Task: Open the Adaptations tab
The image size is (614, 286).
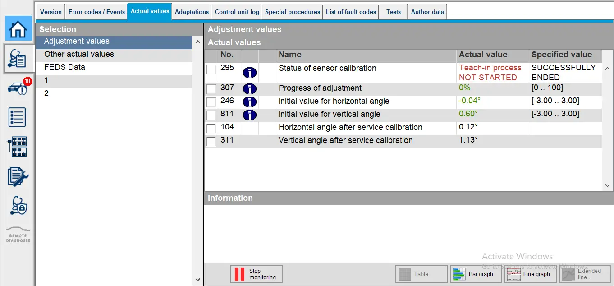Action: pos(192,12)
